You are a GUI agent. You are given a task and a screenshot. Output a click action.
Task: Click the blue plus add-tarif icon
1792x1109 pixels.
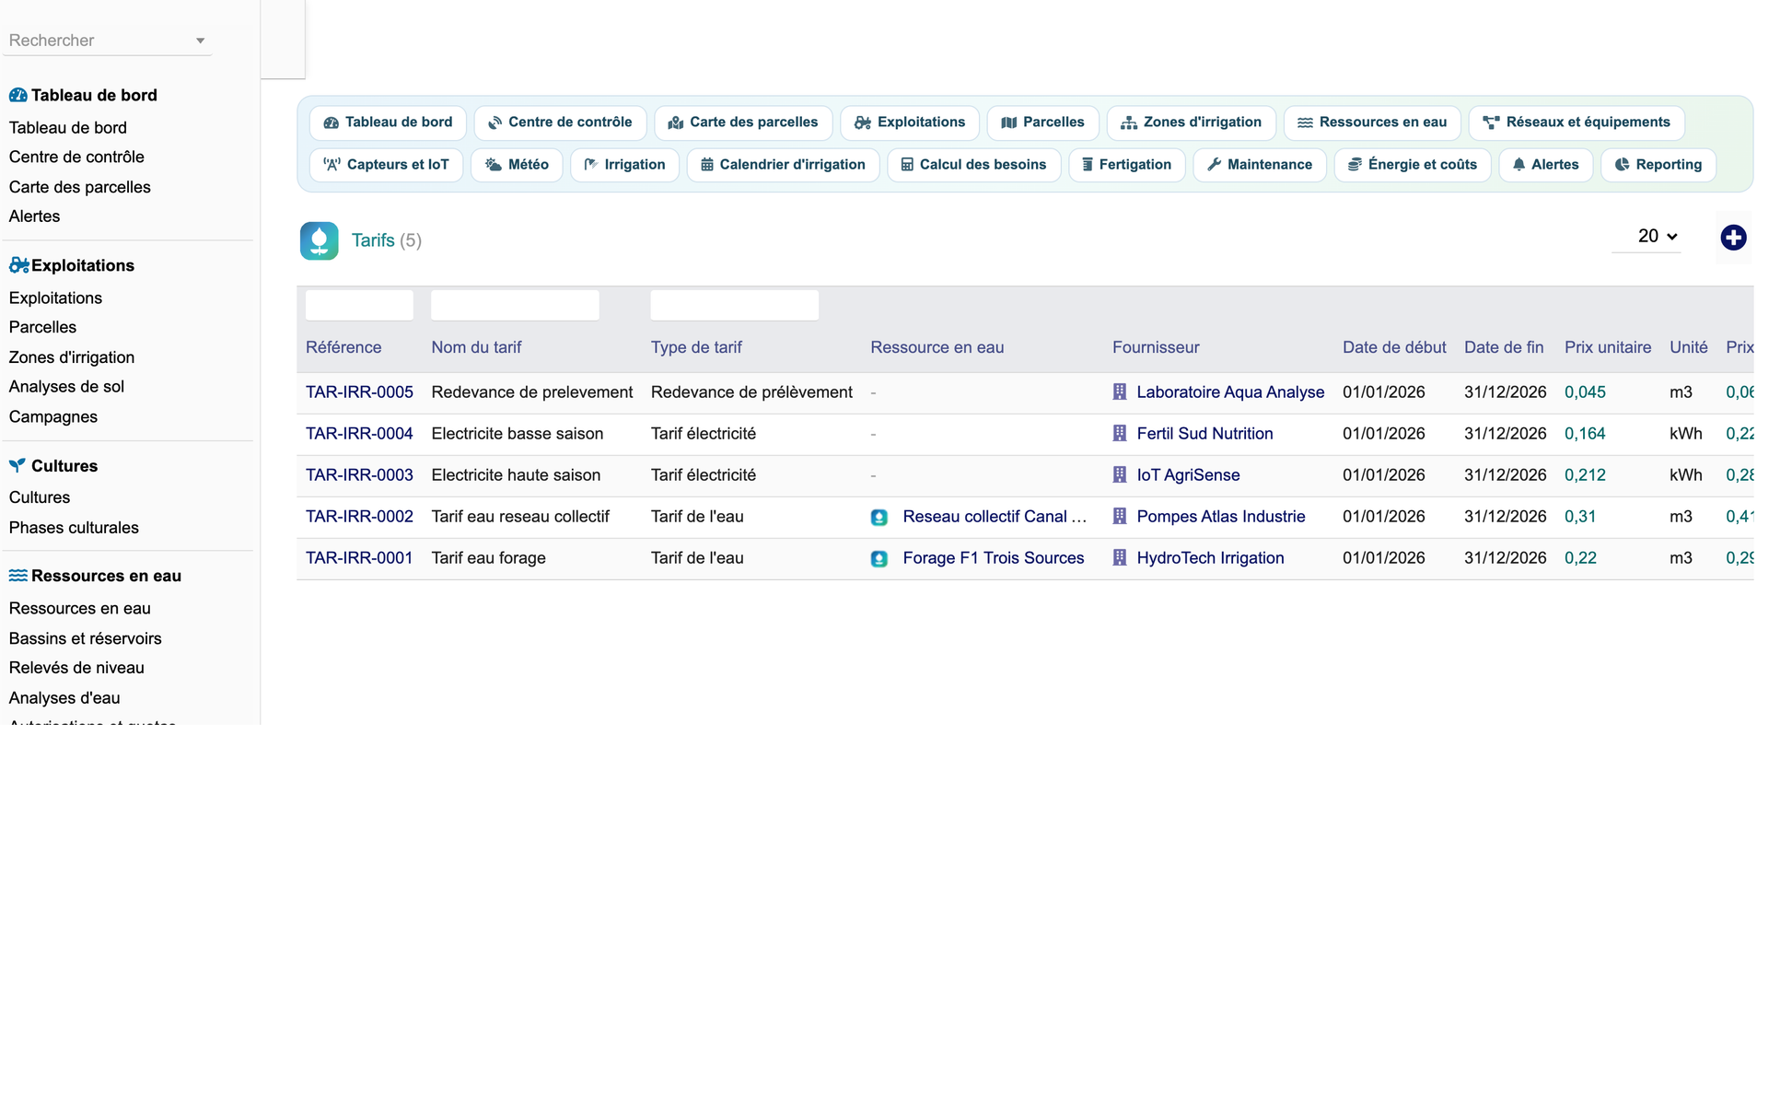(x=1733, y=238)
